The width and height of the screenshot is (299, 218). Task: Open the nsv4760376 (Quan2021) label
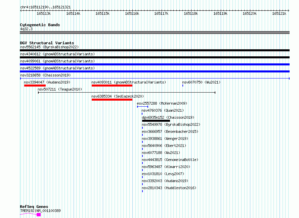(x=163, y=110)
